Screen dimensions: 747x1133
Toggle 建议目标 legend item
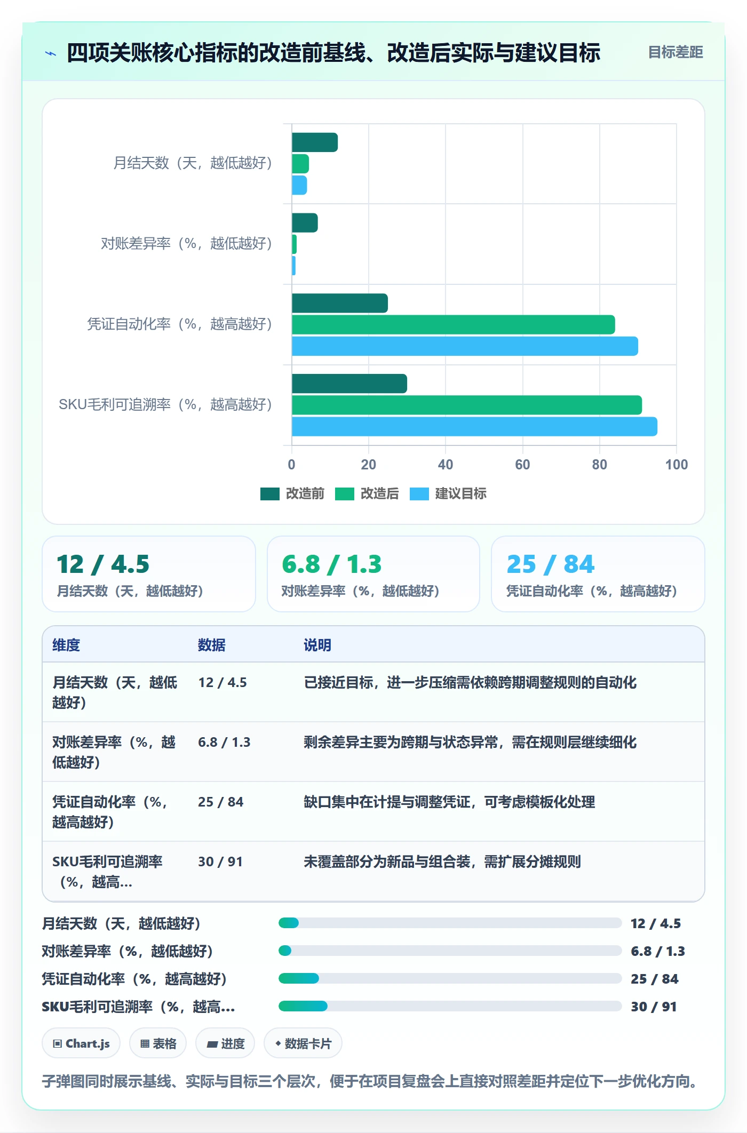pyautogui.click(x=448, y=494)
